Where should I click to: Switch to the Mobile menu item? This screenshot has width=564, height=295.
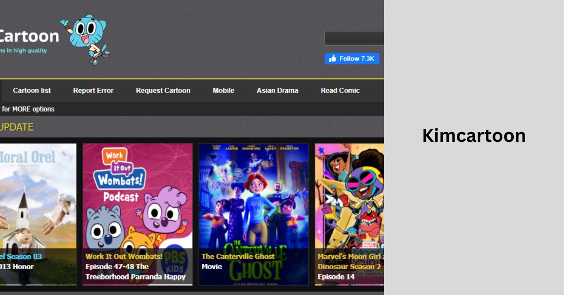pyautogui.click(x=223, y=91)
